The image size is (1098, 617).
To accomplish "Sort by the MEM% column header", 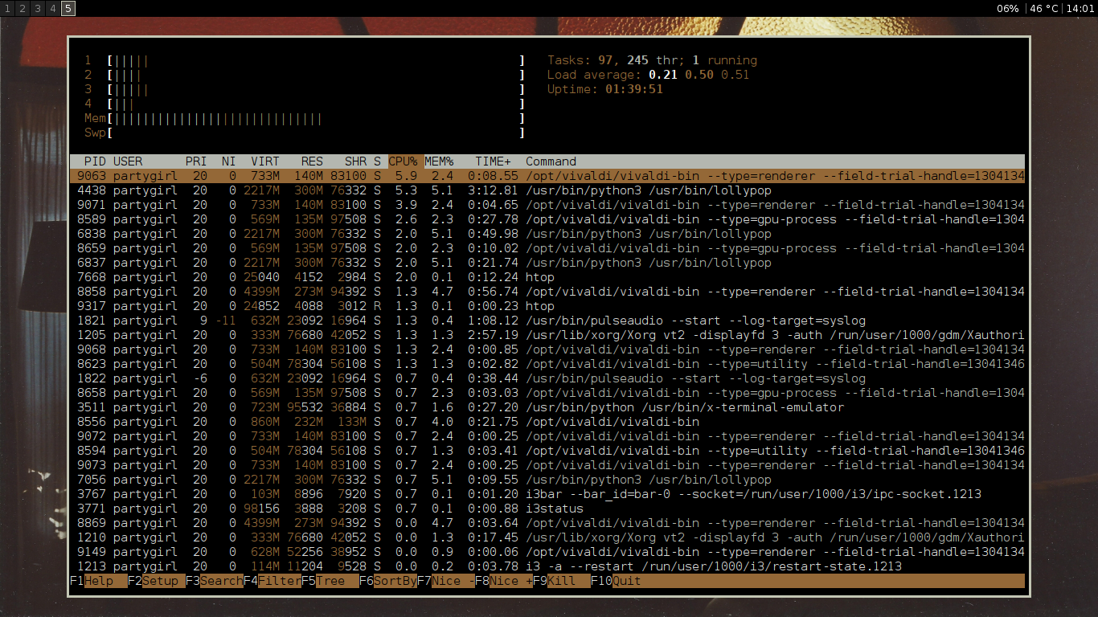I will (439, 161).
